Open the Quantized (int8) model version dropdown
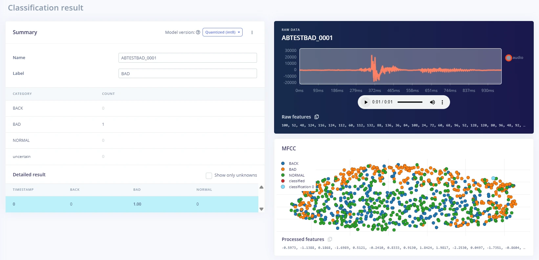The image size is (539, 260). pyautogui.click(x=223, y=32)
